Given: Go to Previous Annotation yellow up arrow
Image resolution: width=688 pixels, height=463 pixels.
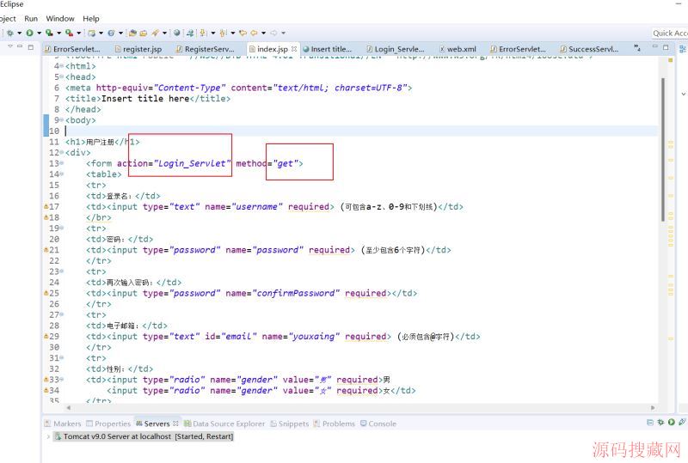Looking at the screenshot, I should pyautogui.click(x=223, y=33).
